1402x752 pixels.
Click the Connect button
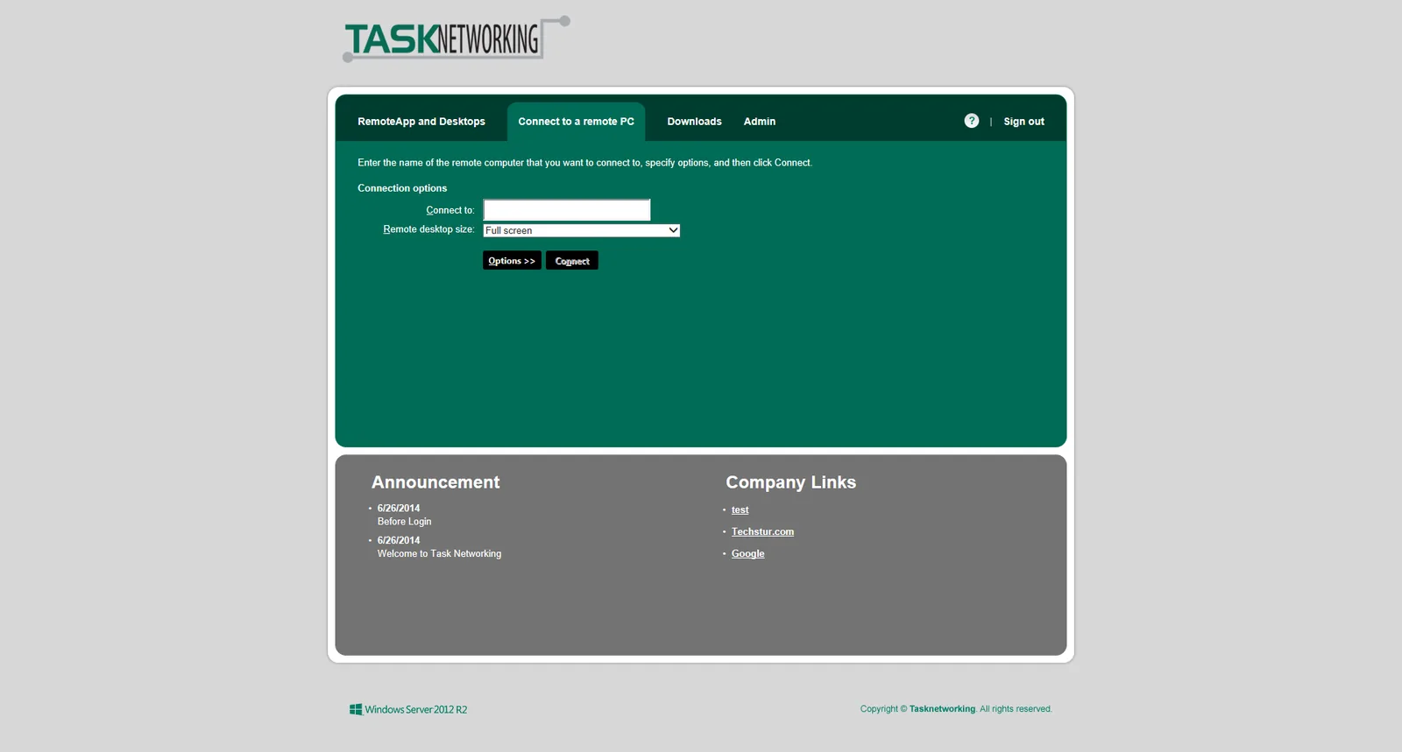point(572,260)
